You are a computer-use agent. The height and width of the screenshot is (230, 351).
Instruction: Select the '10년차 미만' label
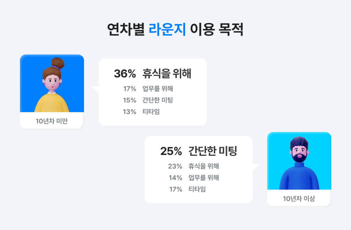(x=52, y=121)
